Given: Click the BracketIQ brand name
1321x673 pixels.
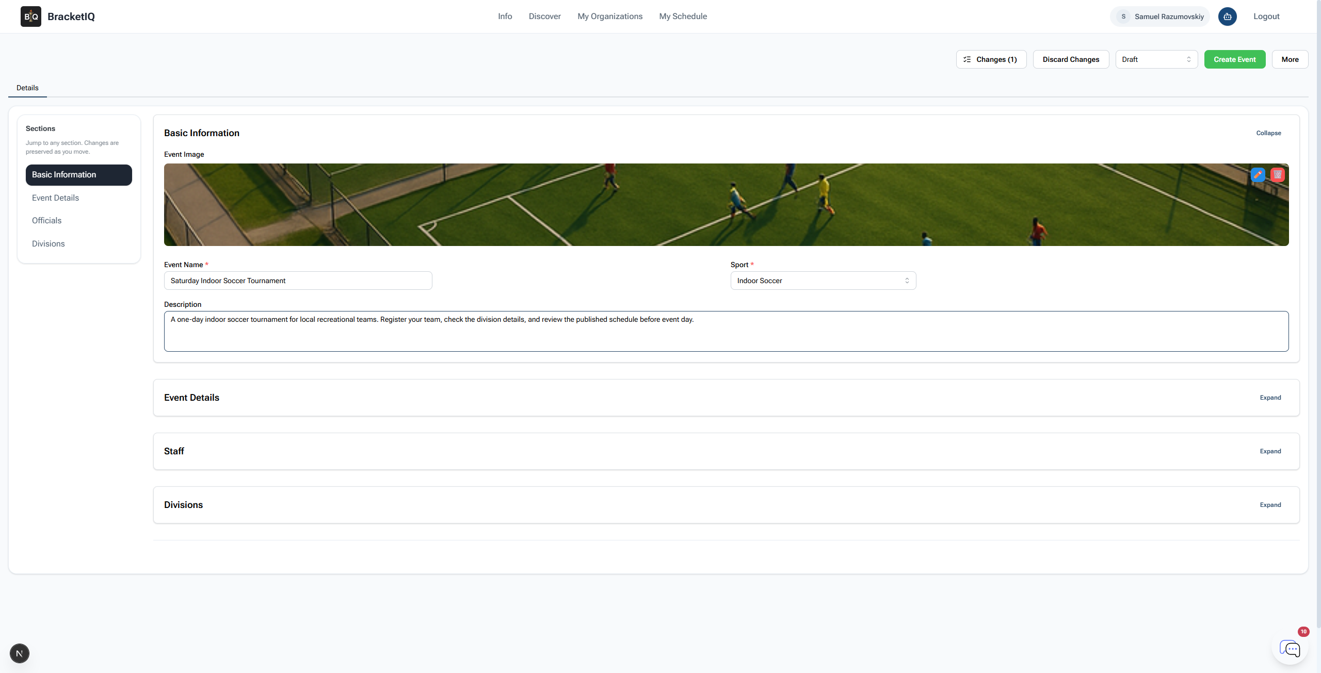Looking at the screenshot, I should pyautogui.click(x=71, y=17).
